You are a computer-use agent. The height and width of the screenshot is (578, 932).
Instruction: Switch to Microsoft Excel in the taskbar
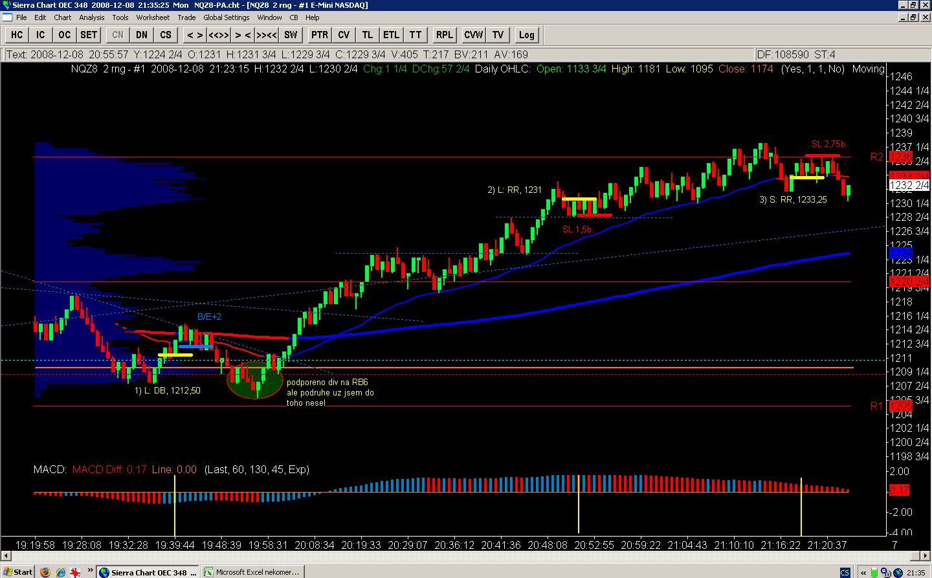tap(252, 572)
